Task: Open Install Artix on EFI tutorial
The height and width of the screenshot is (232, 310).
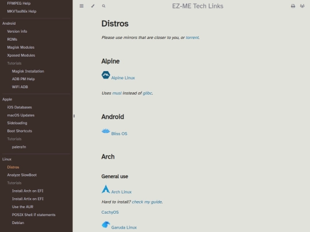Action: coord(28,199)
